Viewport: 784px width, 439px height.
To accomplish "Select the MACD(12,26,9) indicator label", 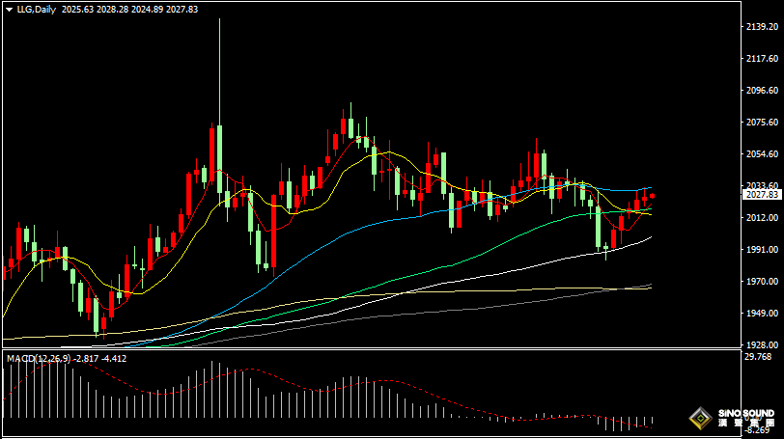I will coord(39,358).
